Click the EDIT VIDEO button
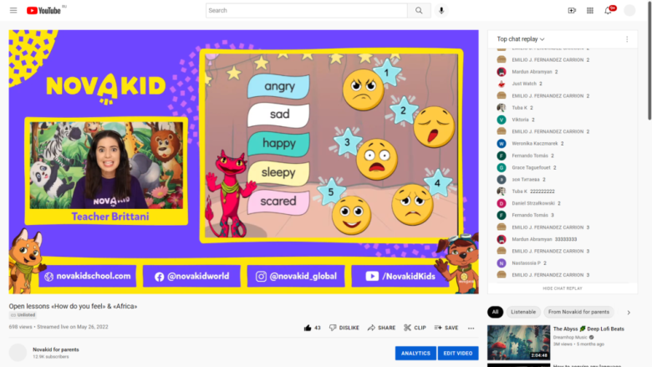This screenshot has width=652, height=367. click(x=458, y=354)
